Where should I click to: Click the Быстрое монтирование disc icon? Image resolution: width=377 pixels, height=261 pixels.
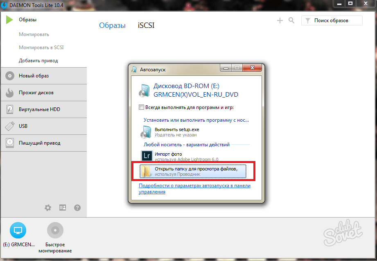coord(55,230)
